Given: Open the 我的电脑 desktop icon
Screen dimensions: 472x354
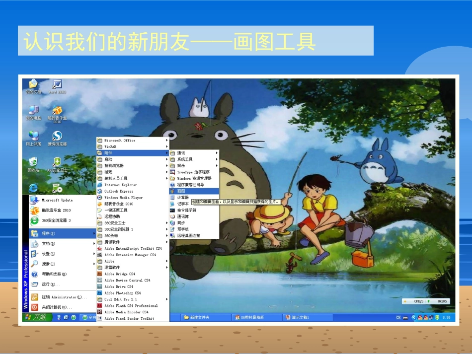Looking at the screenshot, I should pyautogui.click(x=33, y=113).
